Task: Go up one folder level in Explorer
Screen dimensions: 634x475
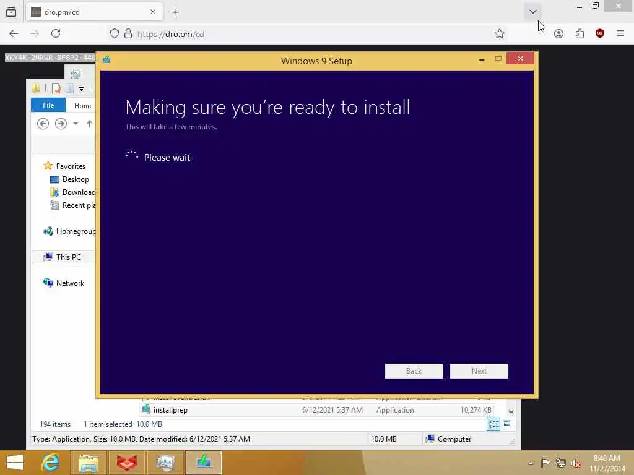Action: pos(89,124)
